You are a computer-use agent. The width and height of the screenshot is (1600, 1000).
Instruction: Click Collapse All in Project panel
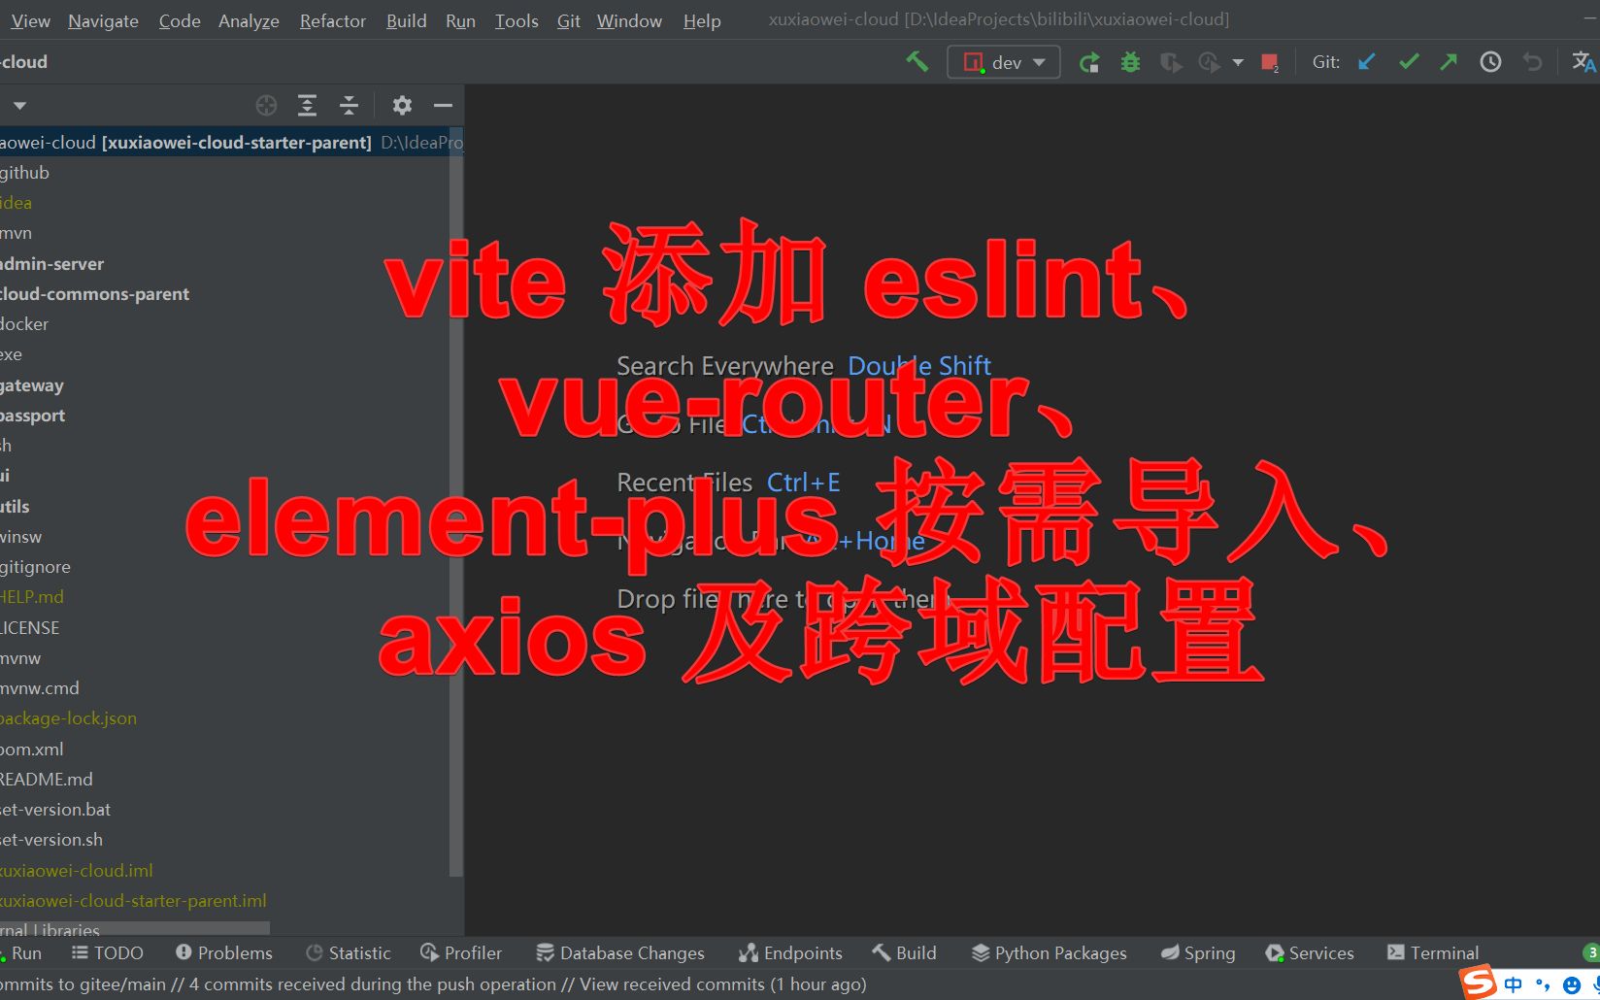click(350, 105)
